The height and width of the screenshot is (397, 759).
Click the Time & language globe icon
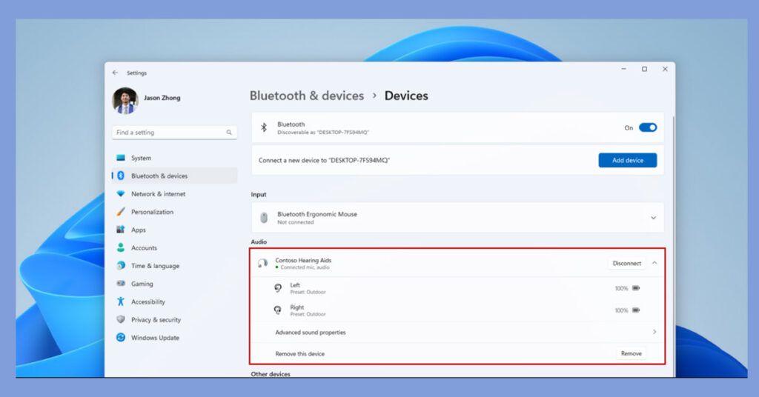coord(121,265)
